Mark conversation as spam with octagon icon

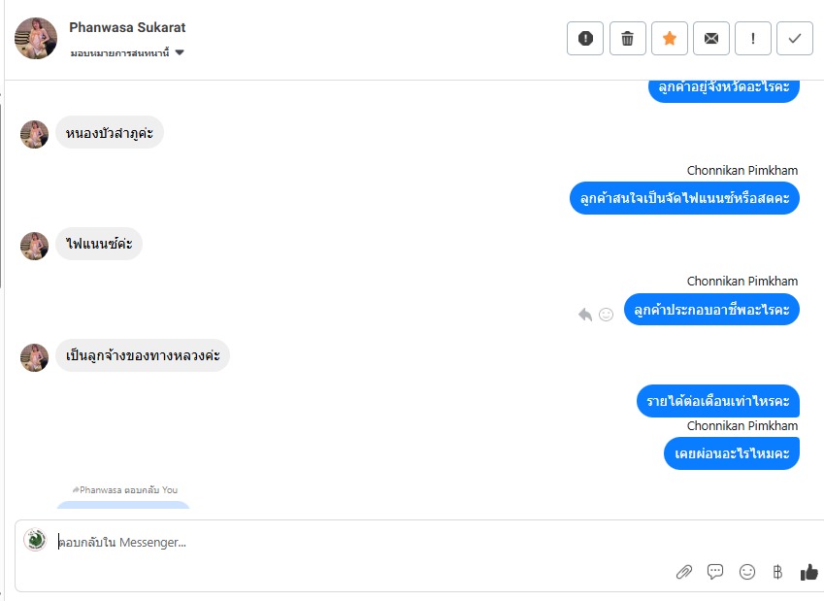(585, 39)
